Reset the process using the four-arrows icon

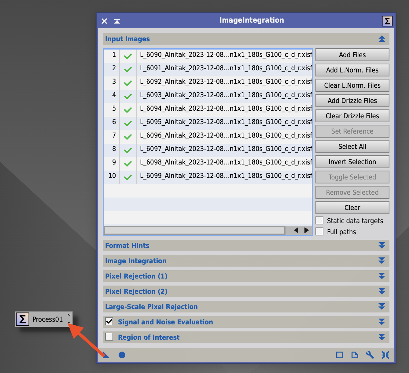(x=385, y=355)
